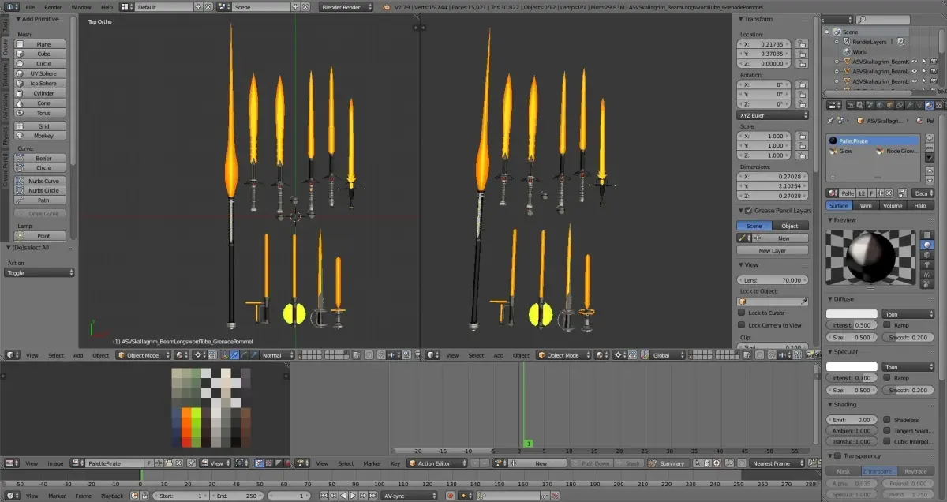
Task: Enable the Specular Ramp checkbox
Action: [x=887, y=378]
